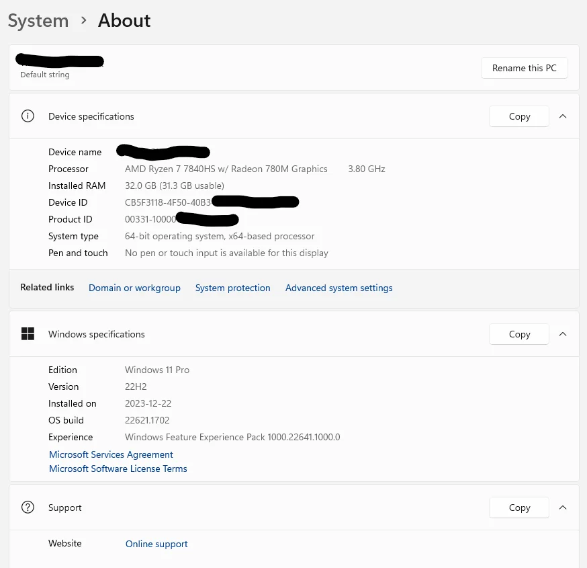Click the Edition label

(x=62, y=370)
